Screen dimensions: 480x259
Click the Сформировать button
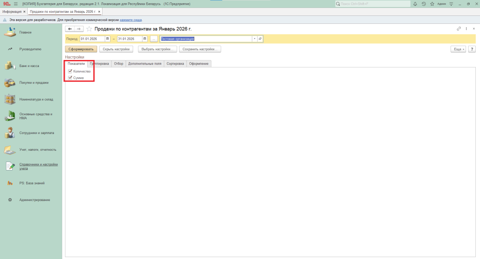tap(81, 49)
